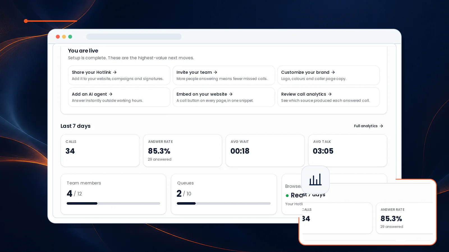Select the Avg Wait value 00:18
The height and width of the screenshot is (252, 449).
[240, 151]
